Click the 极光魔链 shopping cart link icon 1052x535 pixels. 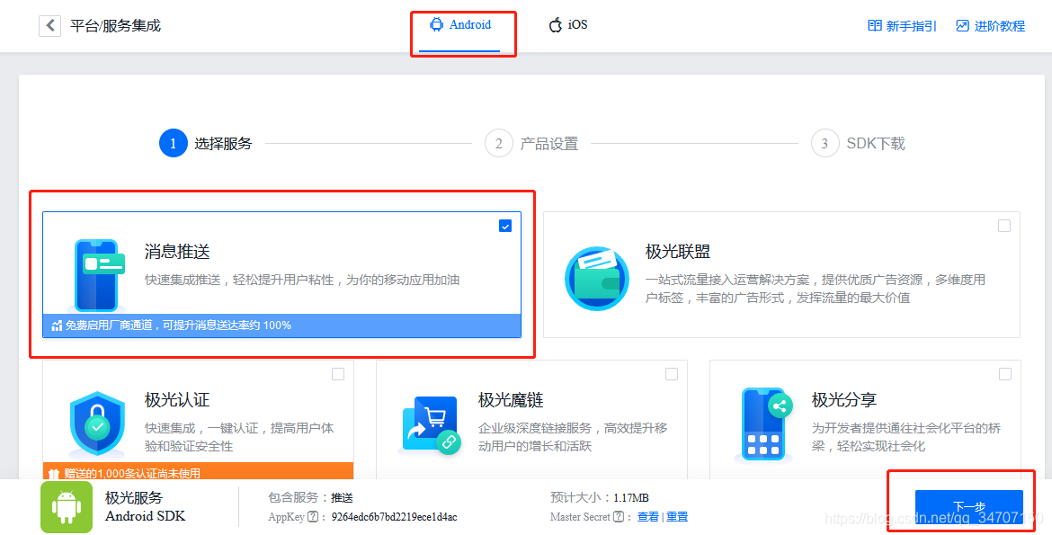[x=432, y=425]
